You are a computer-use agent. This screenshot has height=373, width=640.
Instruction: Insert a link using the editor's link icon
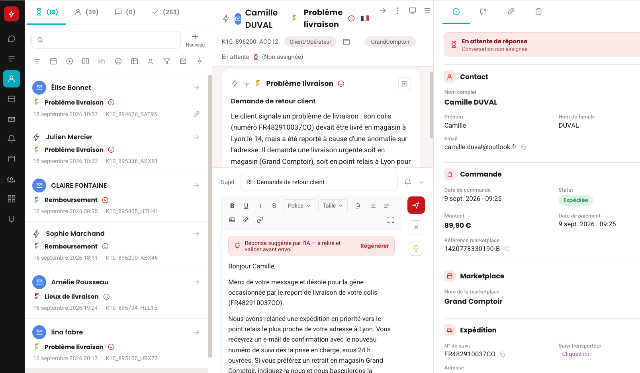(260, 220)
